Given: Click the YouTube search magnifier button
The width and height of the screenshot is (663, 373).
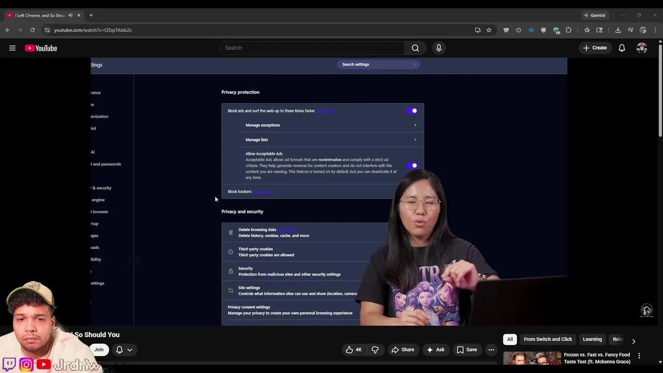Looking at the screenshot, I should coord(415,48).
